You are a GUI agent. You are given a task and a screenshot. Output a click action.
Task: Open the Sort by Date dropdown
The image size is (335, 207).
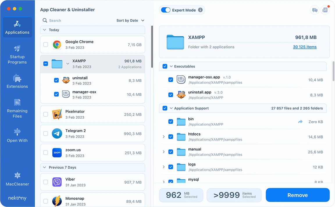click(130, 21)
